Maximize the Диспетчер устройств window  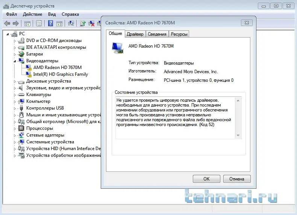click(x=276, y=6)
